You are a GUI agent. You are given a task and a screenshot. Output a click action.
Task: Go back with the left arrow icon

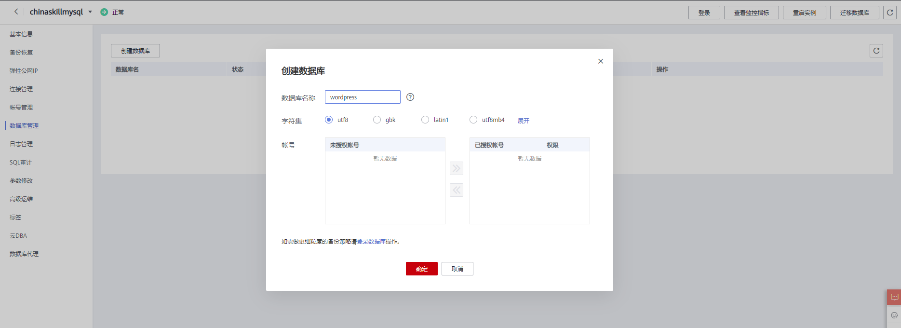click(16, 12)
